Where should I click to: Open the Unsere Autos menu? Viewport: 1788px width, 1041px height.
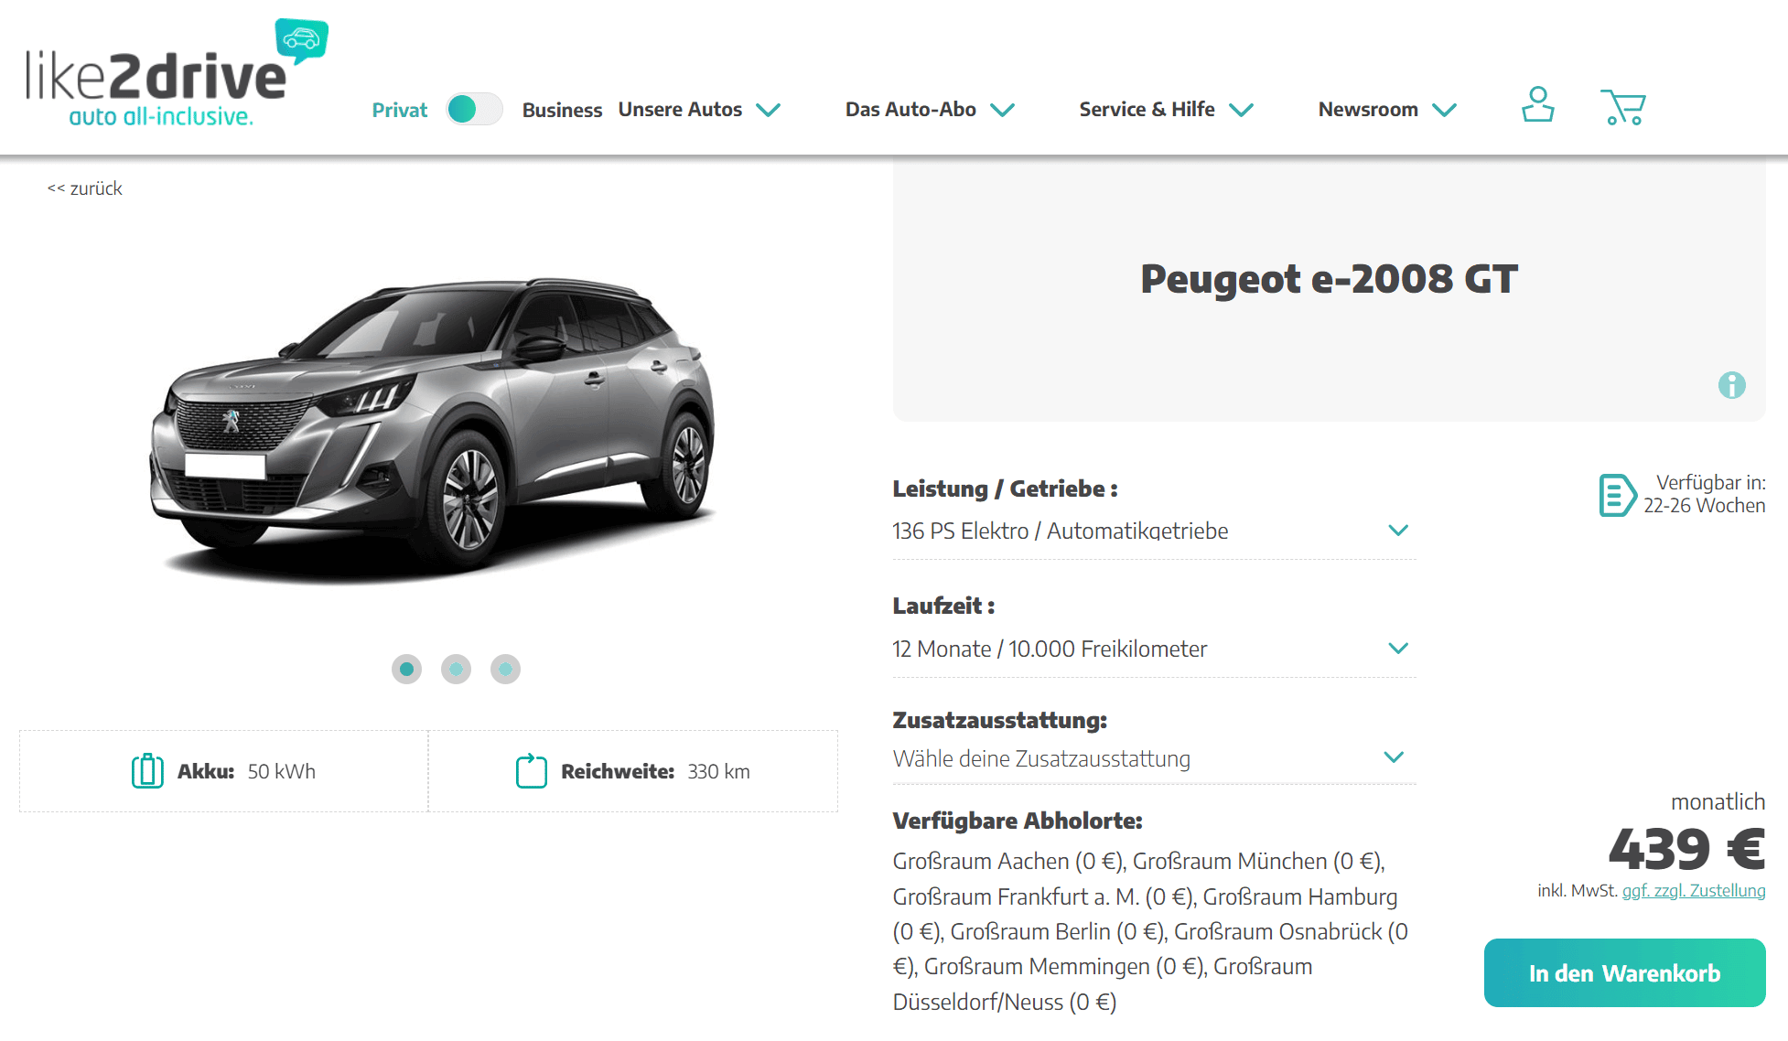pyautogui.click(x=699, y=110)
